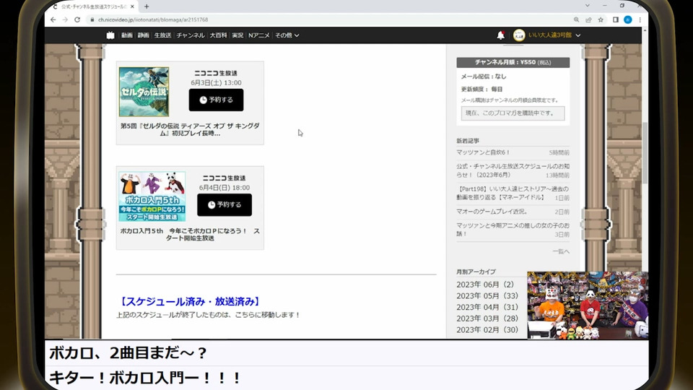Open the Zelda broadcast title link

click(190, 129)
